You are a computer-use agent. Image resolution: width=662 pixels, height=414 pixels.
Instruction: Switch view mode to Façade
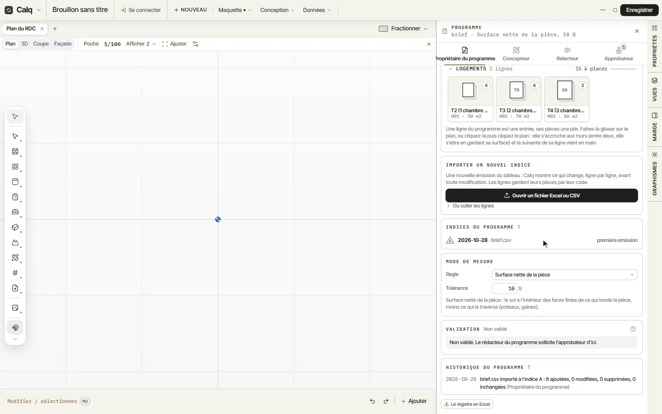click(x=63, y=44)
